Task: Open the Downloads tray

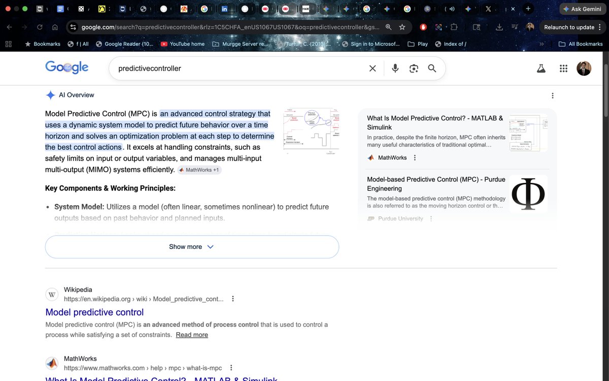Action: click(499, 27)
